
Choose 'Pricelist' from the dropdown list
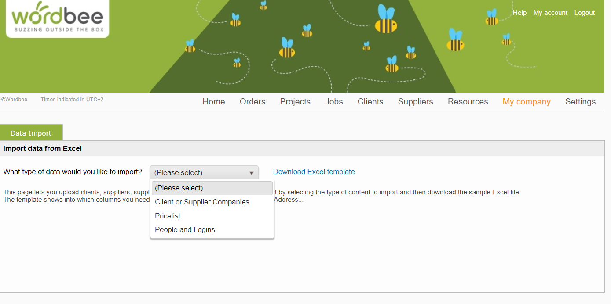point(168,216)
